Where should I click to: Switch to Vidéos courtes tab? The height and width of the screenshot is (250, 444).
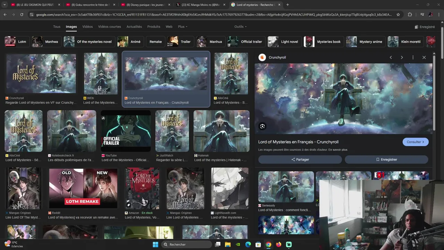(110, 27)
